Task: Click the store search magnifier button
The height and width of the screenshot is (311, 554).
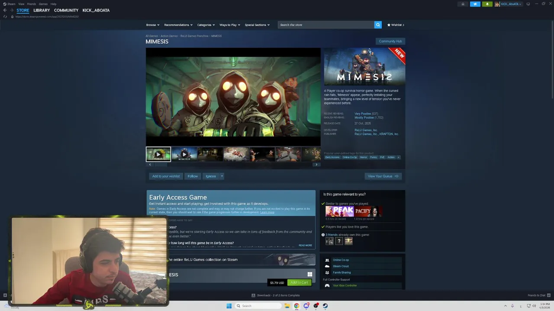Action: point(378,25)
